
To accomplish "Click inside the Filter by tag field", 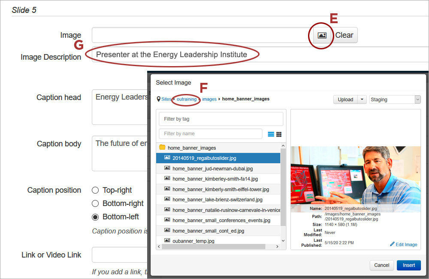I will [221, 119].
